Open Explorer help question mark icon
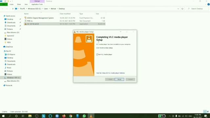 (208, 4)
